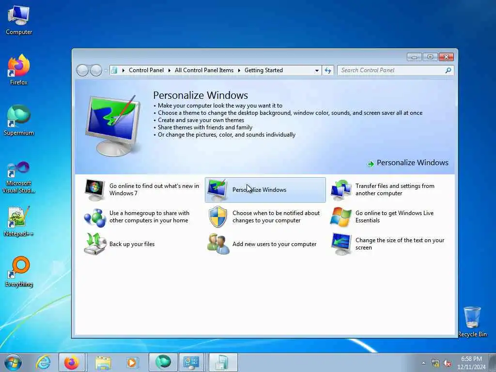Click the Back up your files drive icon
Viewport: 496px width, 372px height.
click(95, 244)
